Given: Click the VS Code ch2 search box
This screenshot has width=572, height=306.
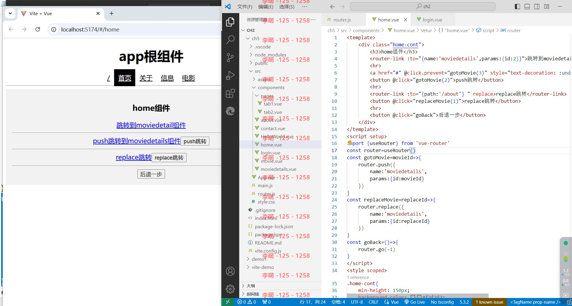Looking at the screenshot, I should [422, 6].
